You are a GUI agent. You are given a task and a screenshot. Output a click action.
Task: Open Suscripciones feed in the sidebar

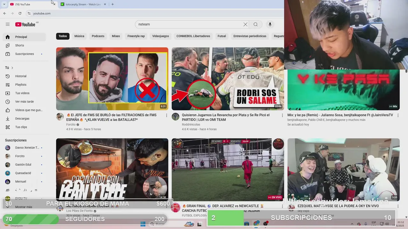(x=24, y=54)
